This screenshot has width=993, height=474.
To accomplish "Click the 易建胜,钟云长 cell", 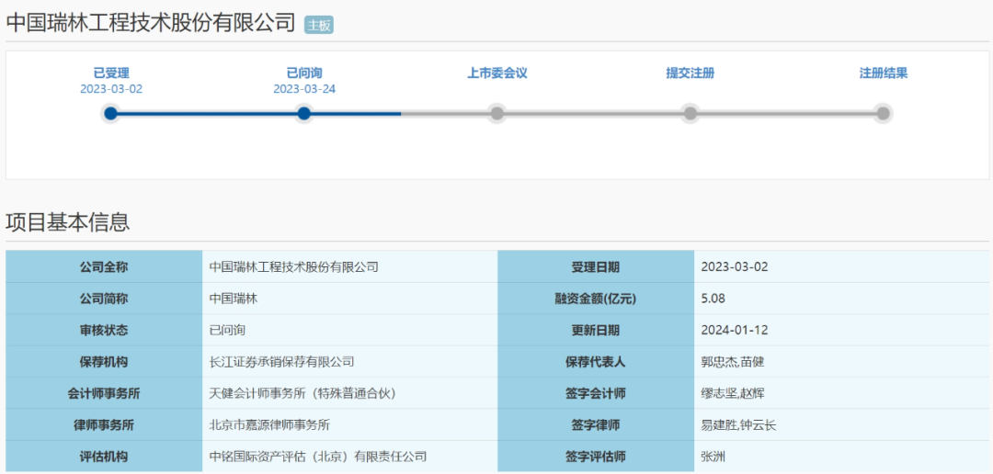I will pos(841,425).
